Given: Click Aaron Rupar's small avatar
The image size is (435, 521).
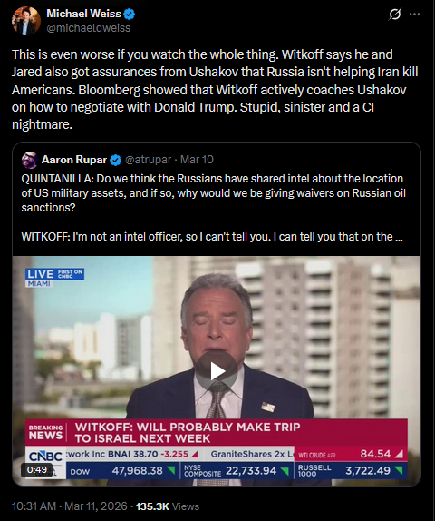Looking at the screenshot, I should coord(30,160).
